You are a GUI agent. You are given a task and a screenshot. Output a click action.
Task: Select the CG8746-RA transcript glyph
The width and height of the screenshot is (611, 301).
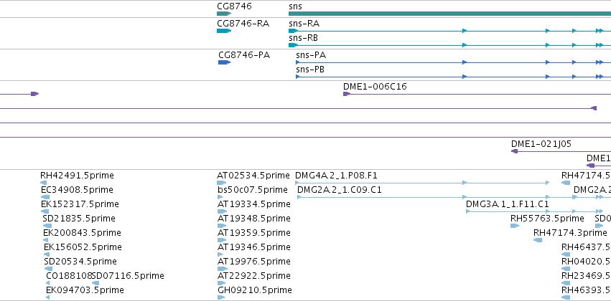(224, 31)
